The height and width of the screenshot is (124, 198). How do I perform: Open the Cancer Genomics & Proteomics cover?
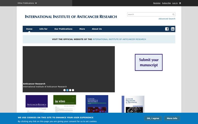pyautogui.click(x=97, y=104)
